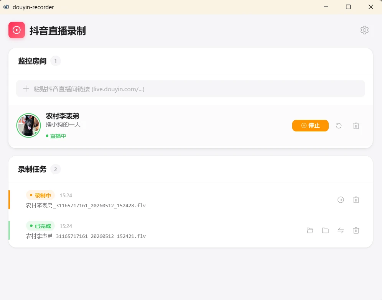Click the 停止 stop button for 农村李表弟
Image resolution: width=382 pixels, height=300 pixels.
(310, 126)
